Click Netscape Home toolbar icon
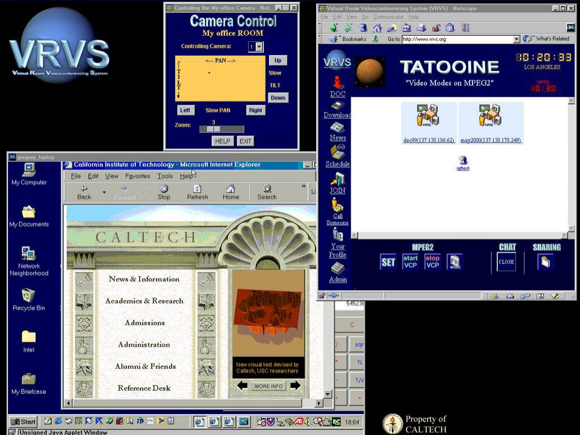The image size is (580, 435). (x=377, y=28)
